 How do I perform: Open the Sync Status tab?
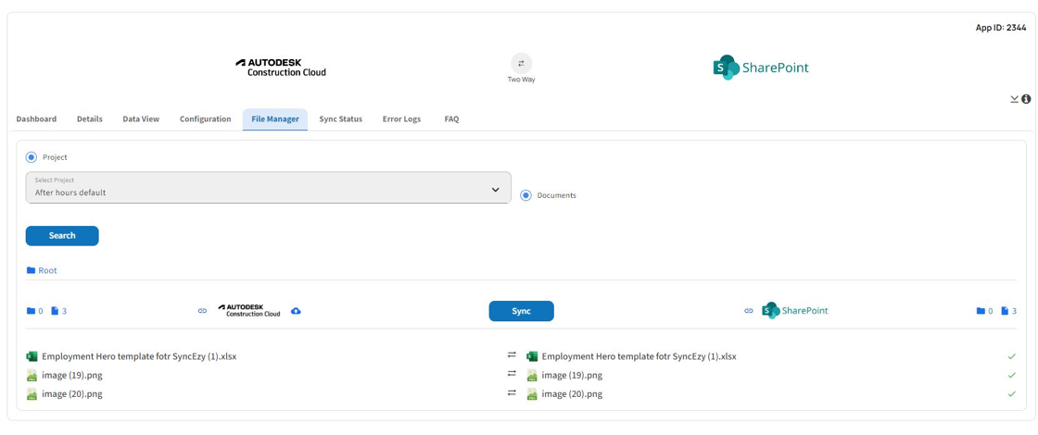[x=341, y=119]
